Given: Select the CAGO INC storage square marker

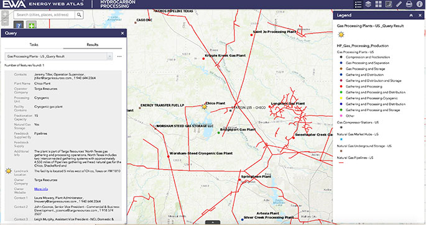Looking at the screenshot, I should pyautogui.click(x=136, y=22).
